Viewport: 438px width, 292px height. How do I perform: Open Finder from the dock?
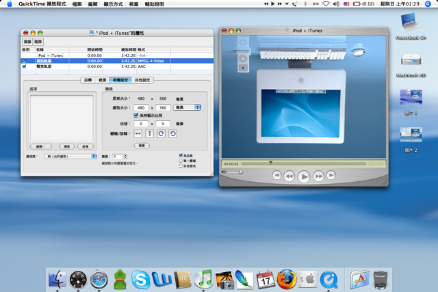(57, 280)
